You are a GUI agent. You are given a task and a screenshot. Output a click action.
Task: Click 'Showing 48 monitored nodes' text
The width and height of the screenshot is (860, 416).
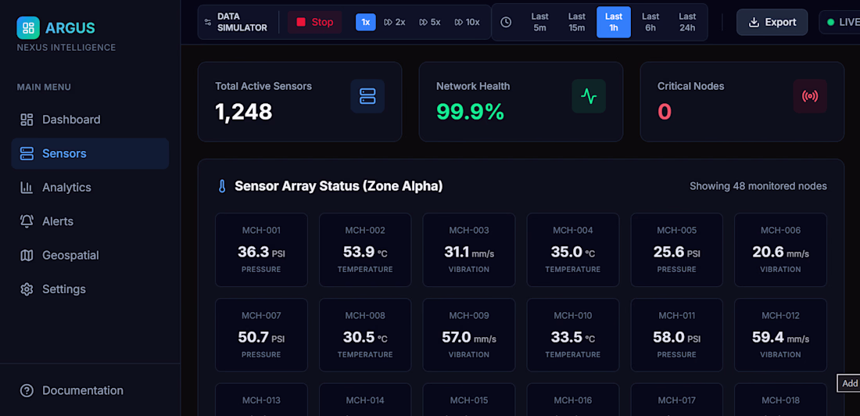pos(758,186)
